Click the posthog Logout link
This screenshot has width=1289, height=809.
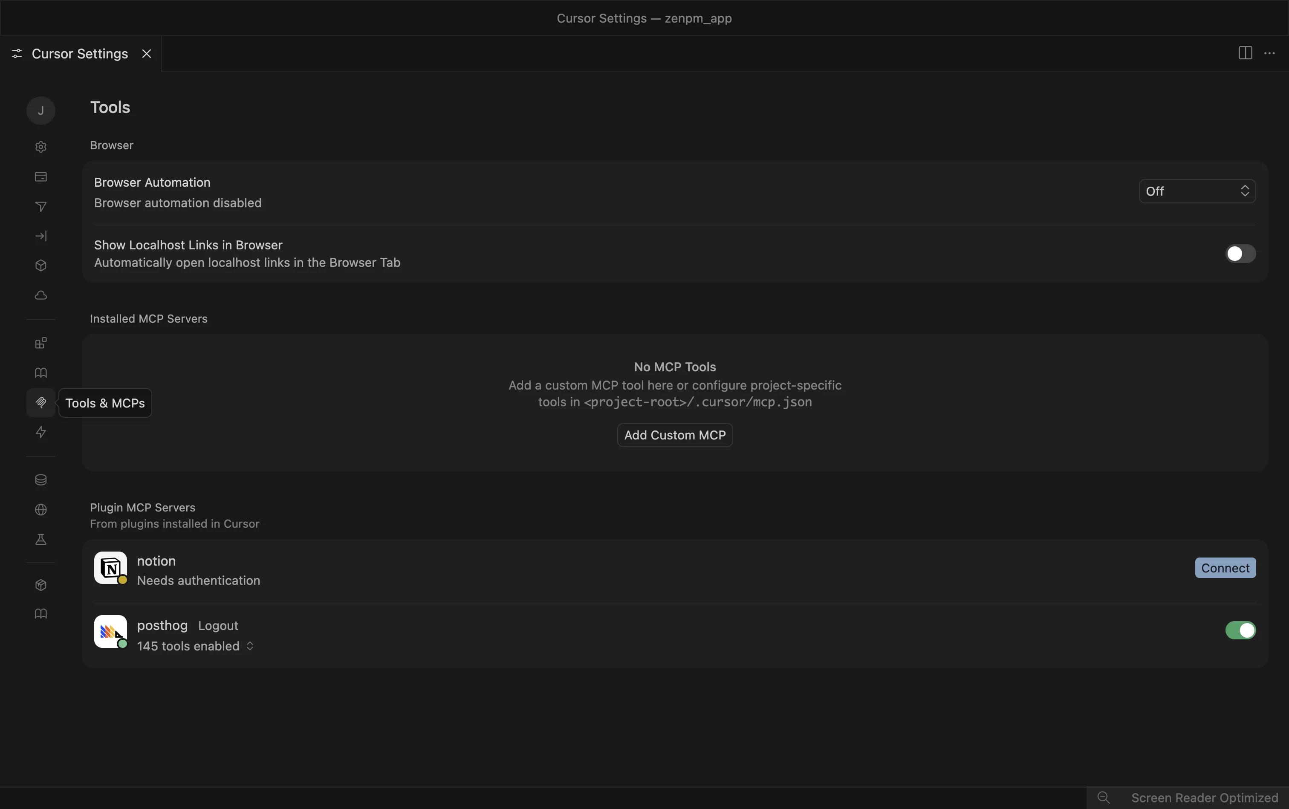coord(218,625)
